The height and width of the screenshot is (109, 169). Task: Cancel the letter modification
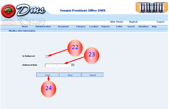click(x=92, y=75)
